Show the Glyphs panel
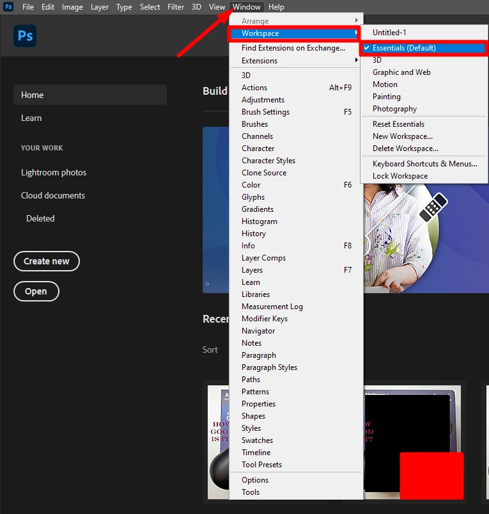 296,197
